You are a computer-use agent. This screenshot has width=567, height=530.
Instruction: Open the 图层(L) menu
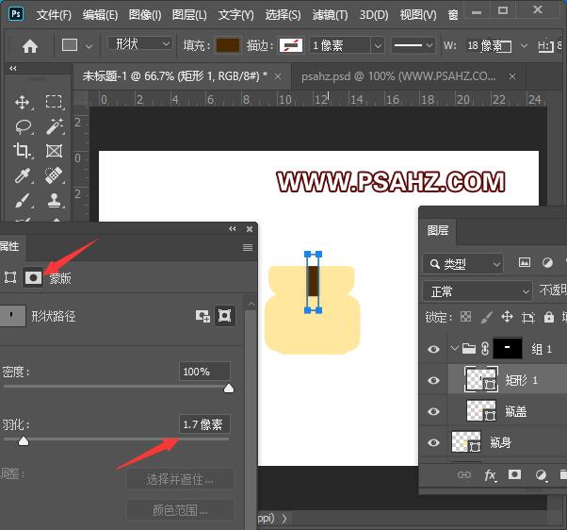coord(189,15)
